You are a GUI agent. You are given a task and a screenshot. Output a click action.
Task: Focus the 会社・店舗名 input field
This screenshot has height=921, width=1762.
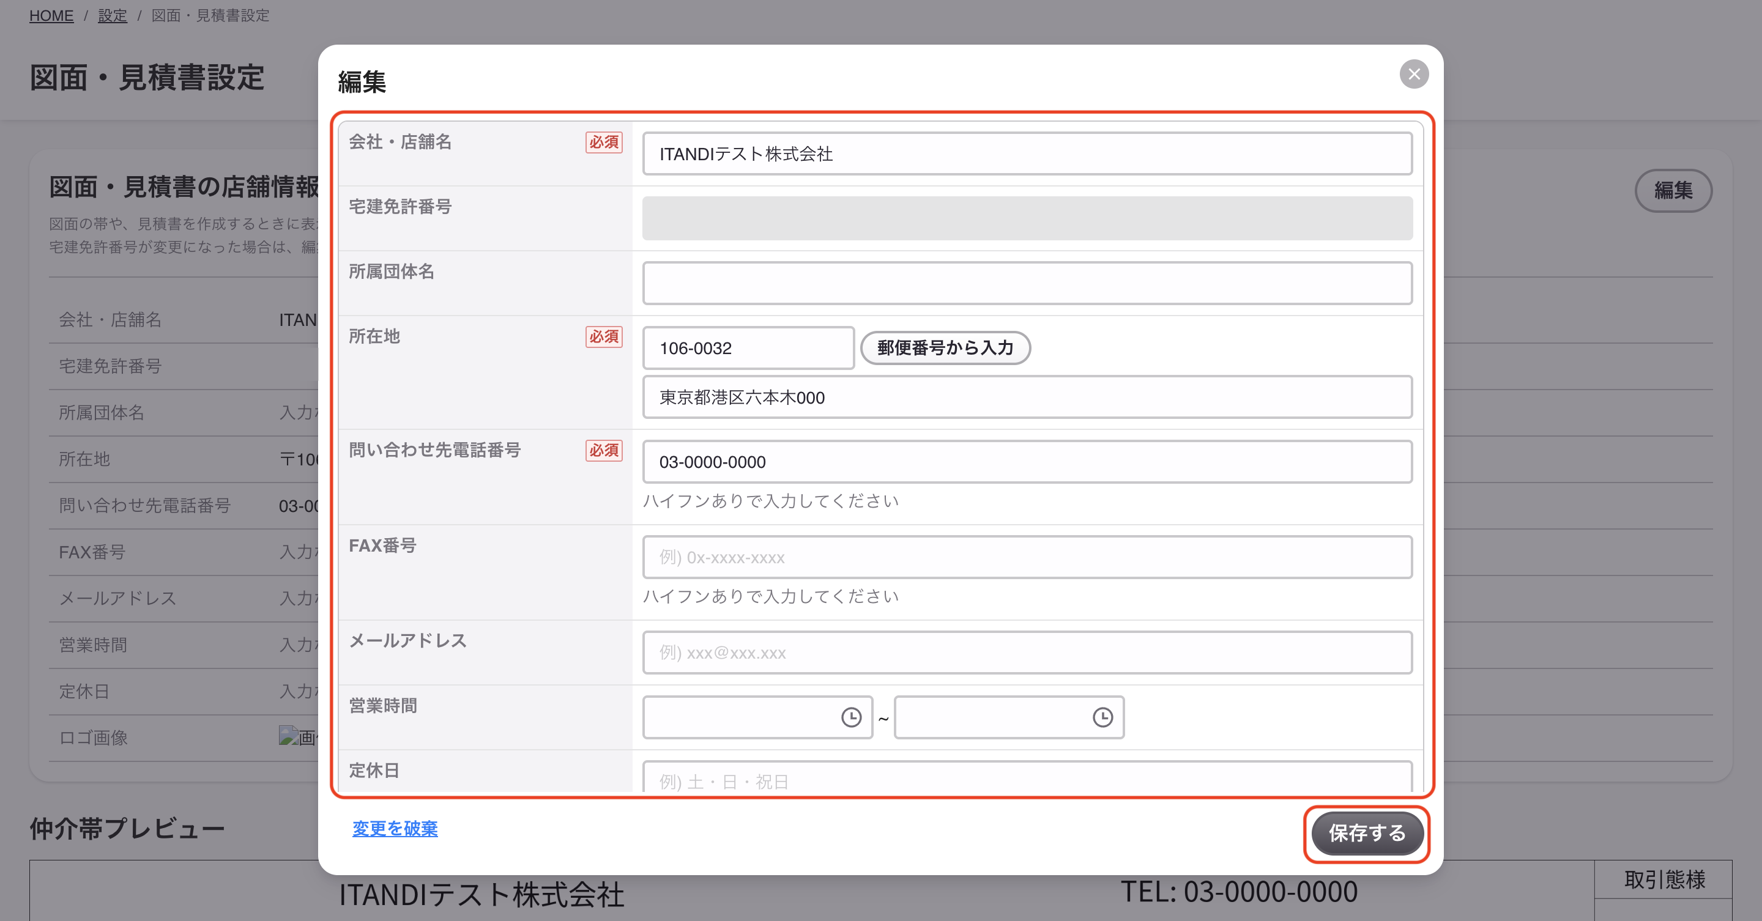click(x=1027, y=154)
